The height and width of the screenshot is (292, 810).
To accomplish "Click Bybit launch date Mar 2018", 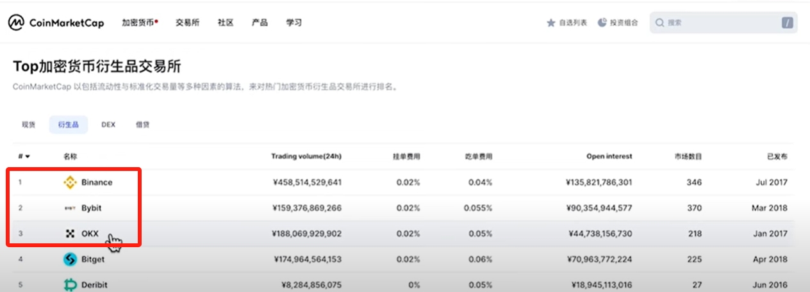I will point(770,208).
